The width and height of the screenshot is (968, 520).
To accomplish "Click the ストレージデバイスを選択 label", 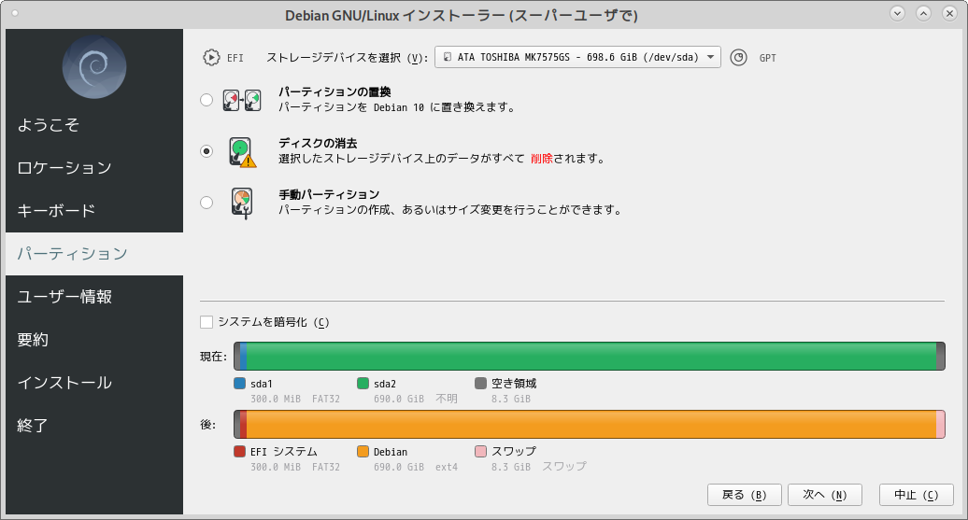I will [x=347, y=57].
